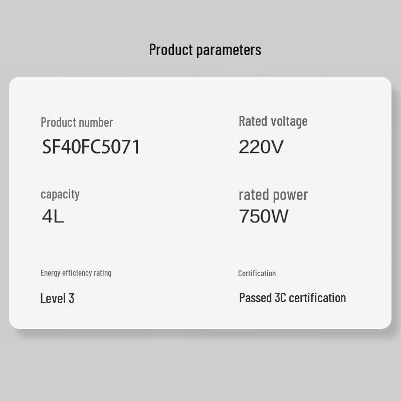The width and height of the screenshot is (401, 401).
Task: Click the word "power" in the label
Action: (291, 195)
